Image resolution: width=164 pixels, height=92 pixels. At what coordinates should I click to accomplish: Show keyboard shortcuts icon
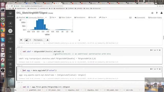tap(130, 18)
